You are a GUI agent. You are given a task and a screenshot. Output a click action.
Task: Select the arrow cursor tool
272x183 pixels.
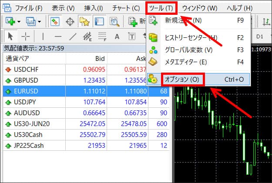coord(10,37)
